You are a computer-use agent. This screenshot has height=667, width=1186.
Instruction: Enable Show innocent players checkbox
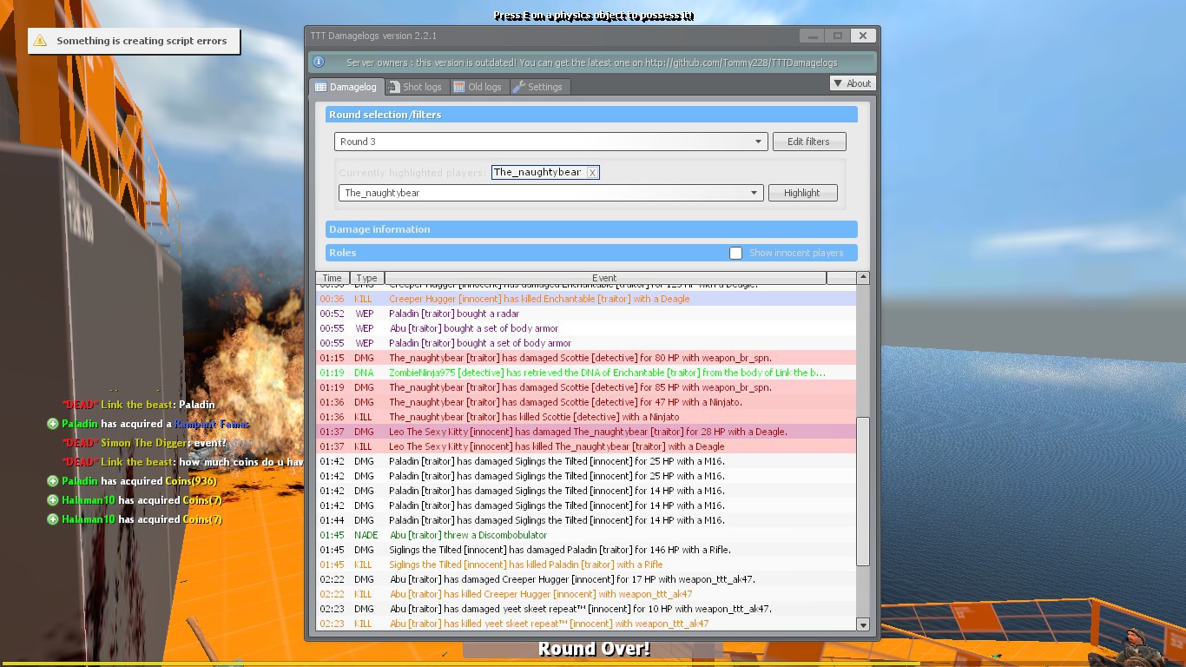735,253
